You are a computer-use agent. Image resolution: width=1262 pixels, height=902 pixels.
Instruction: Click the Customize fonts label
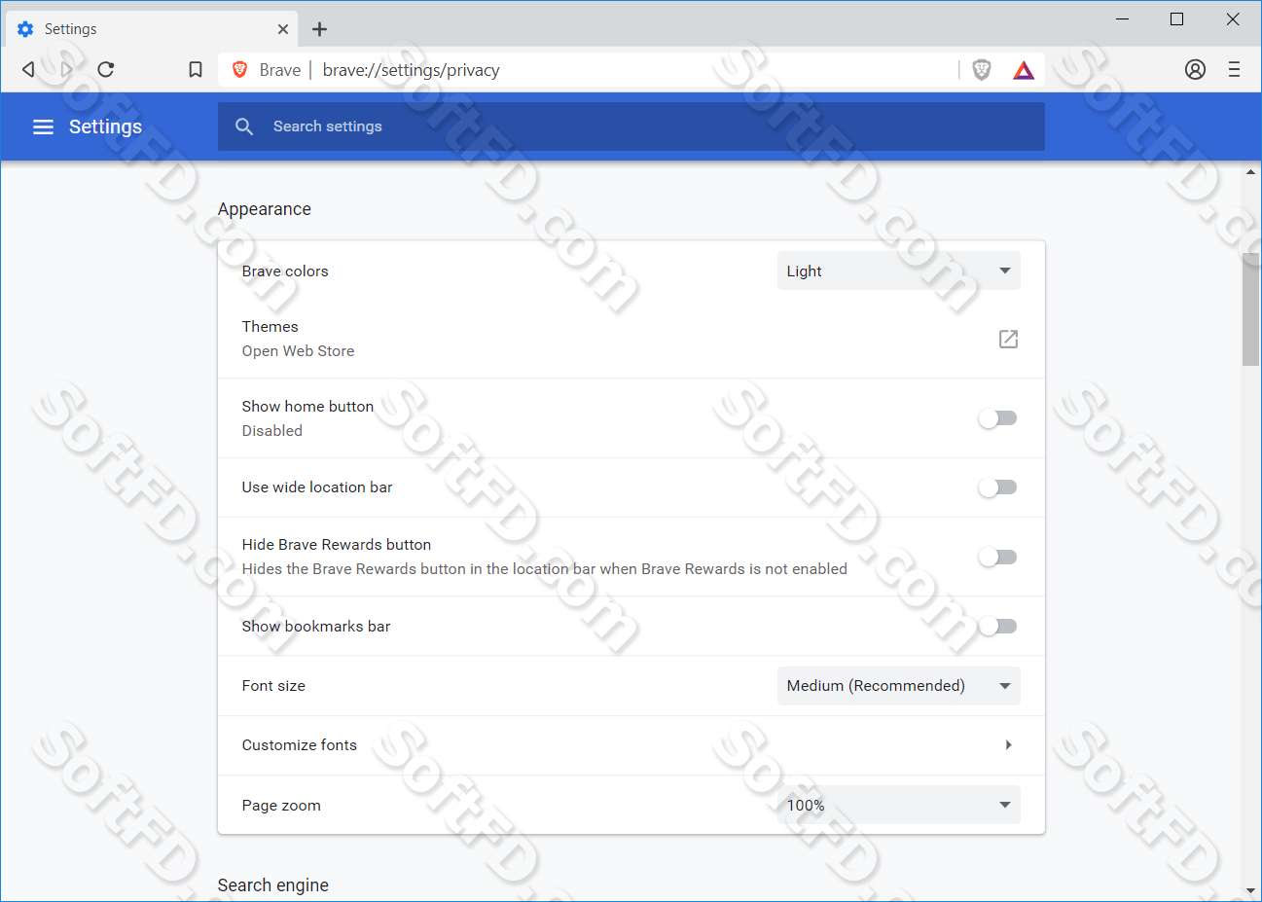click(x=299, y=745)
